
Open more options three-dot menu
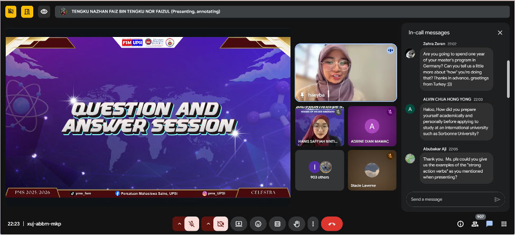(x=314, y=224)
